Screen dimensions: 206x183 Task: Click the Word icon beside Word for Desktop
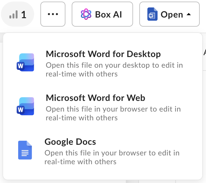[x=25, y=62]
